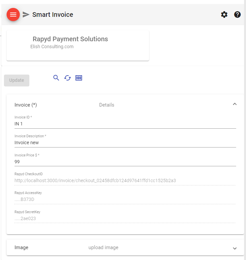Open the red hamburger menu button
Screen dimensions: 246x260
point(13,15)
